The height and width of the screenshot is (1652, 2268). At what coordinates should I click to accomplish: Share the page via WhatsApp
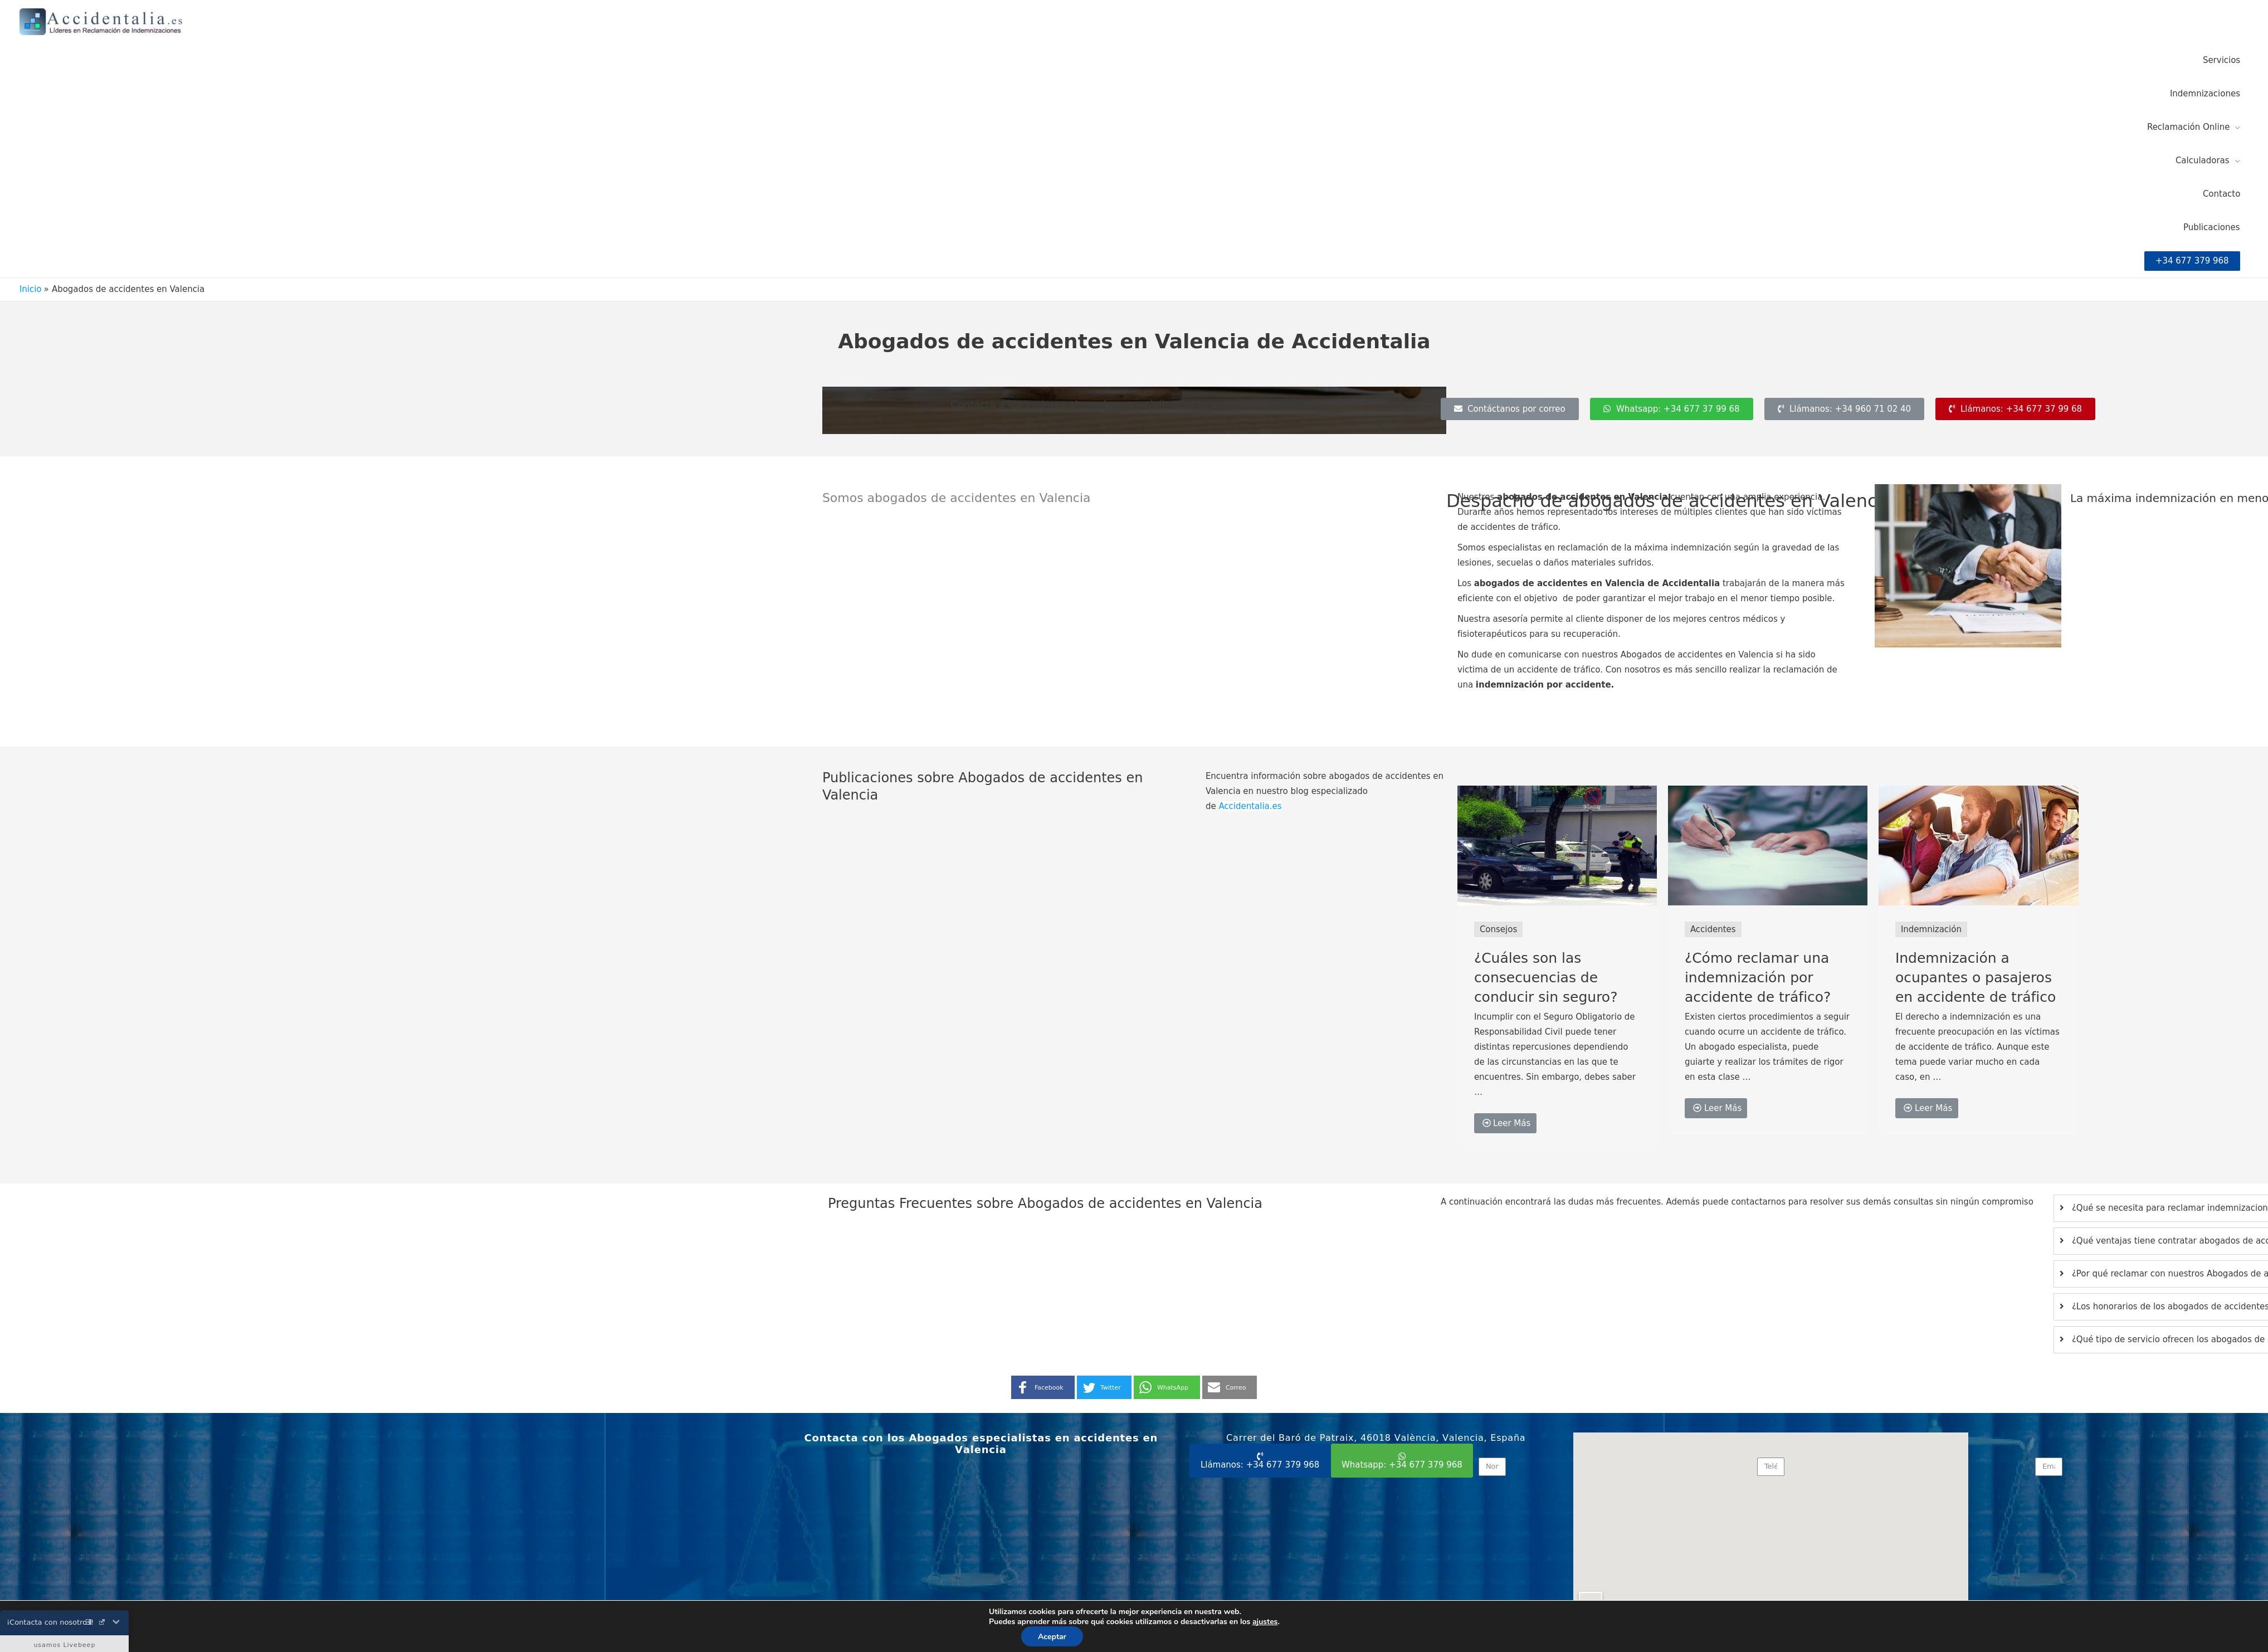[x=1166, y=1388]
